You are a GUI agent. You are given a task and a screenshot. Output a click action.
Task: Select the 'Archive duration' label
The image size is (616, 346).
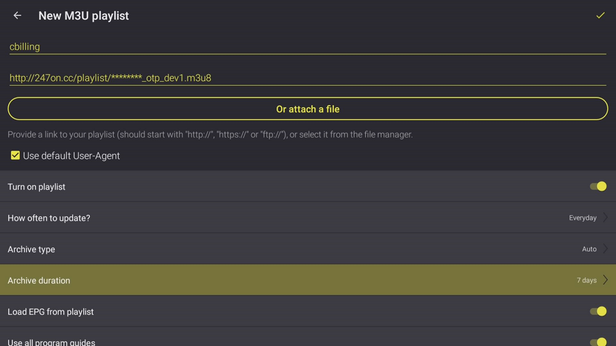point(38,280)
